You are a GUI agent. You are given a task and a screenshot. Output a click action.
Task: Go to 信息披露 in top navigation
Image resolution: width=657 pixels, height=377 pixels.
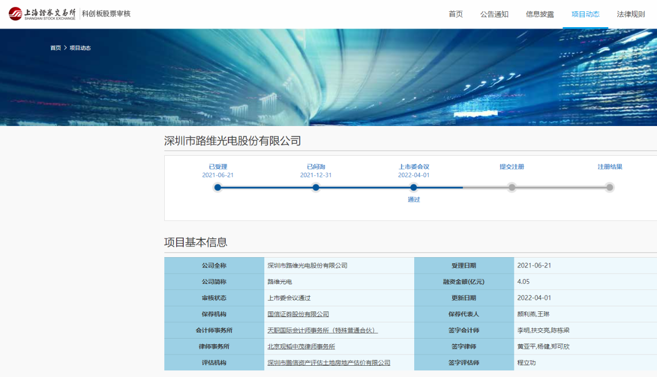coord(539,14)
